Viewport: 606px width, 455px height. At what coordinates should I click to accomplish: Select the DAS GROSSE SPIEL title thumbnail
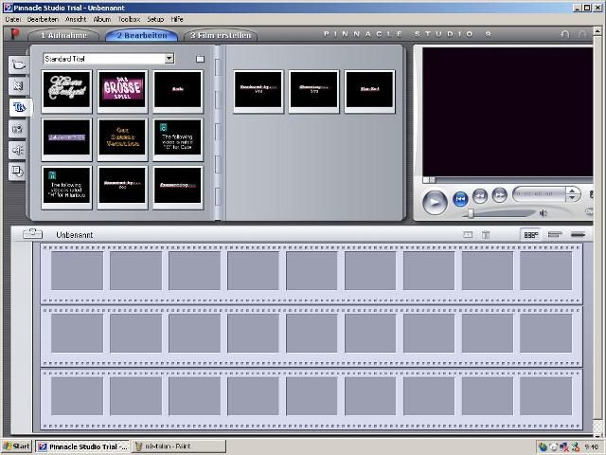[122, 90]
